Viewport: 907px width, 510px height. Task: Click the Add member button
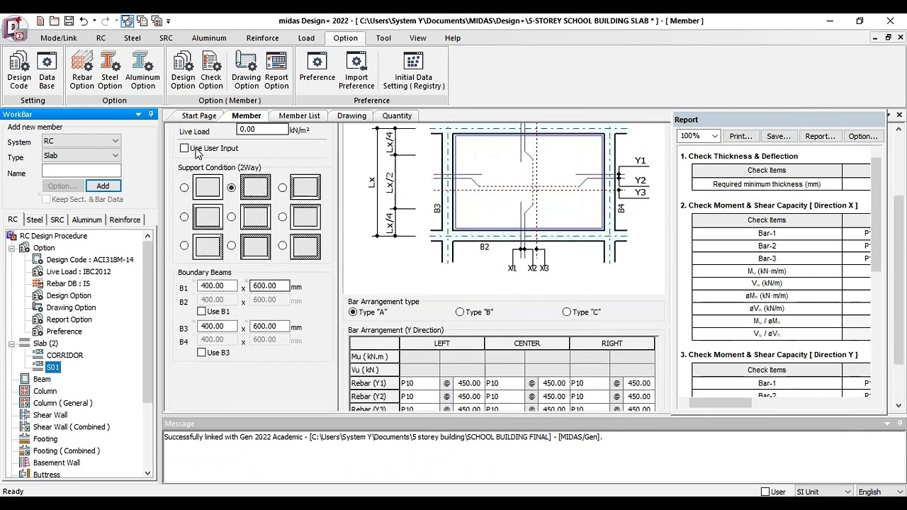(x=103, y=186)
